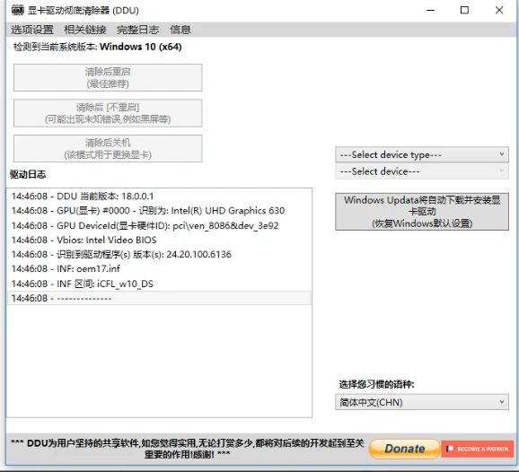
Task: Open the 选项设置 menu
Action: click(x=32, y=30)
